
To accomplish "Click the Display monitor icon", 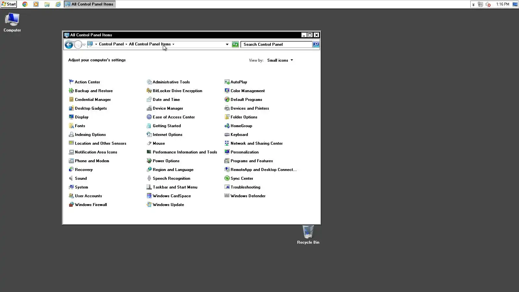I will [x=71, y=117].
